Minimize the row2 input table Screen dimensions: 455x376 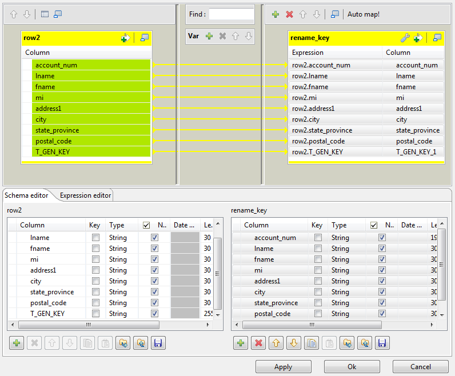click(x=145, y=38)
